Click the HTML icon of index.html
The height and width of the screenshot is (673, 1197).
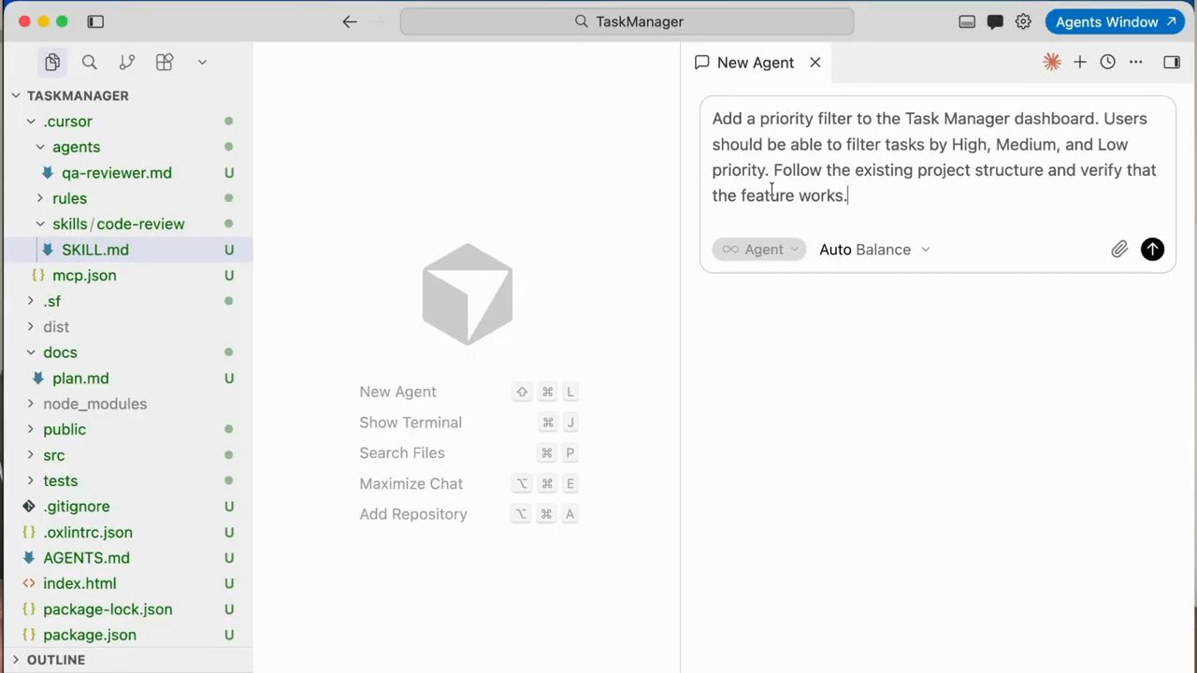29,584
